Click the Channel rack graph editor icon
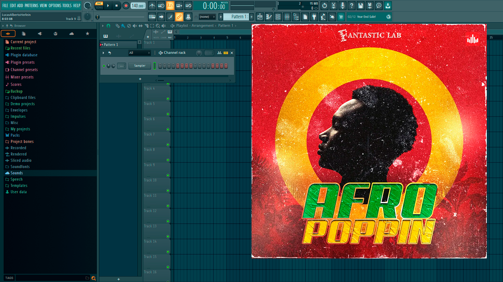The width and height of the screenshot is (503, 282). (219, 53)
